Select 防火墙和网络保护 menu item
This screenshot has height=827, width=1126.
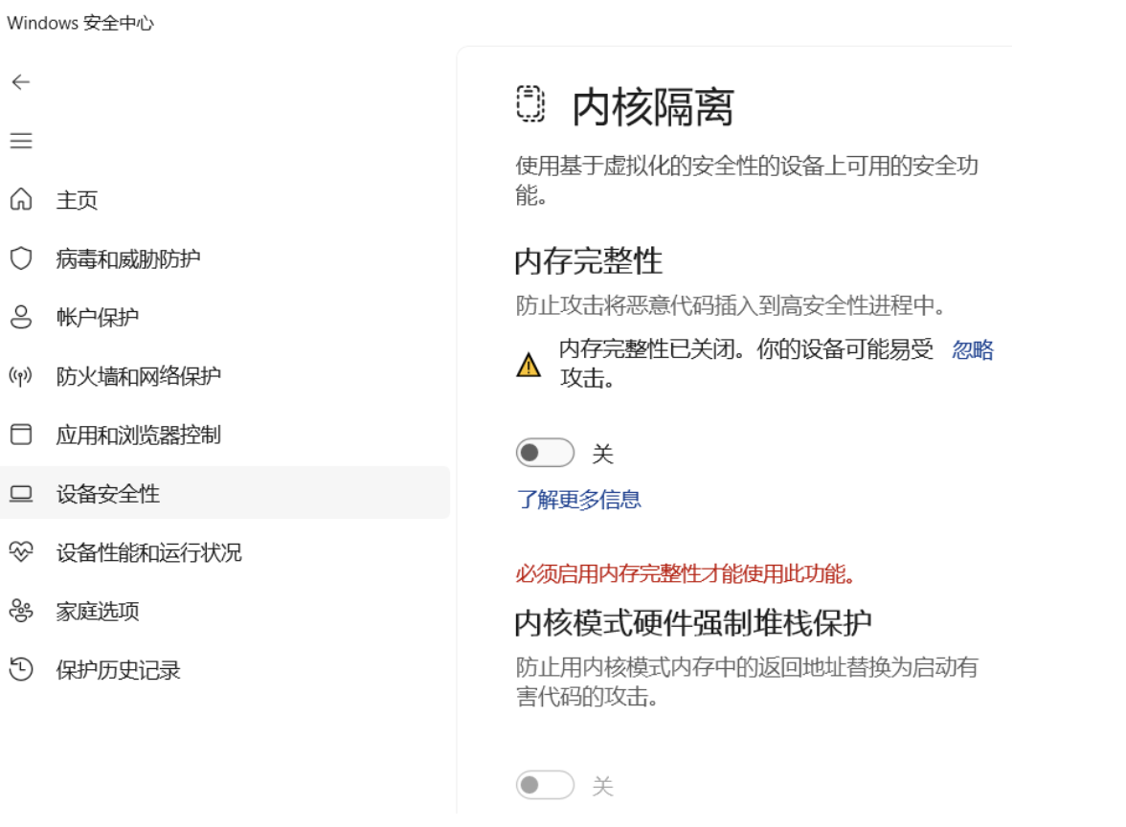tap(225, 376)
